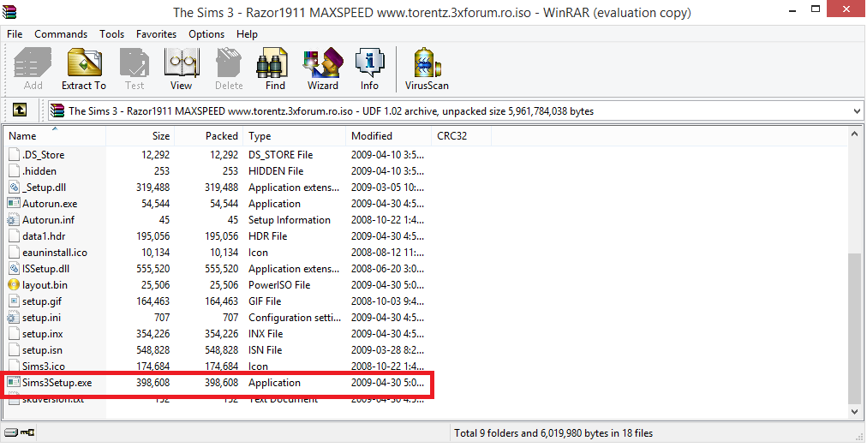This screenshot has width=867, height=447.
Task: Open the Help menu
Action: [x=247, y=33]
